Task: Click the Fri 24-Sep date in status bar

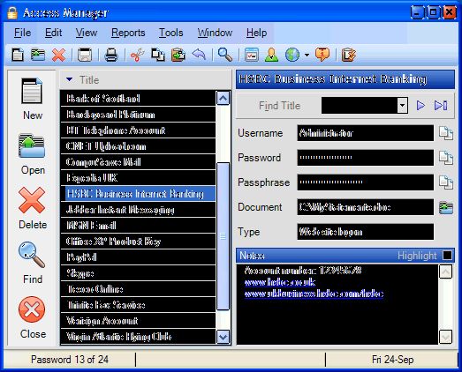Action: (393, 360)
